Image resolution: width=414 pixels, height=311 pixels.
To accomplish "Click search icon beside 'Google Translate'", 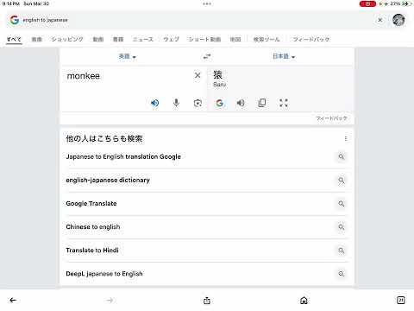I will [342, 204].
